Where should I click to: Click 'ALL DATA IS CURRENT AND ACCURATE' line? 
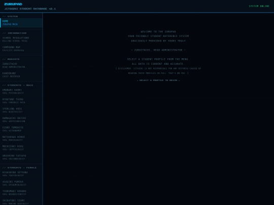point(158,64)
